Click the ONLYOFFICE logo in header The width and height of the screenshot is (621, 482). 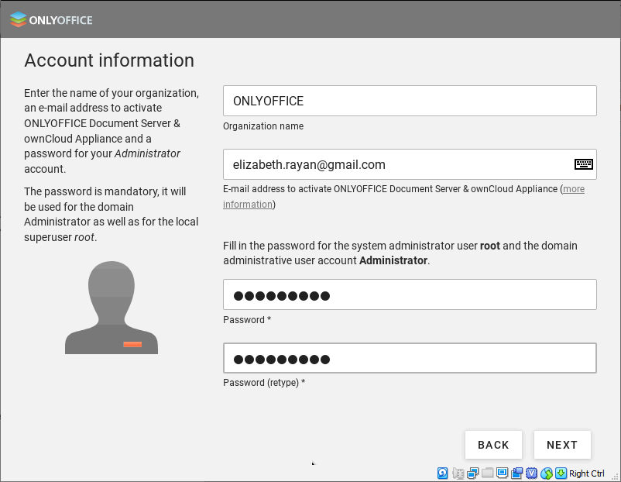[x=51, y=19]
